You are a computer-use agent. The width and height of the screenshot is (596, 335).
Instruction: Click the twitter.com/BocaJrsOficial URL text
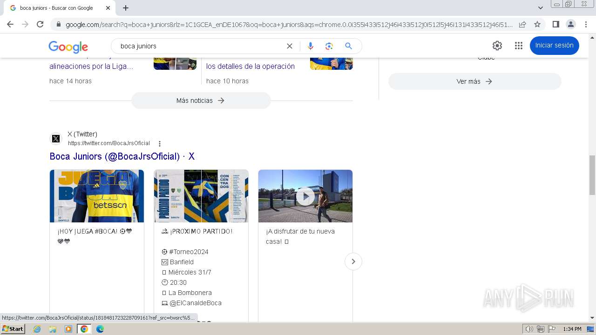tap(109, 143)
